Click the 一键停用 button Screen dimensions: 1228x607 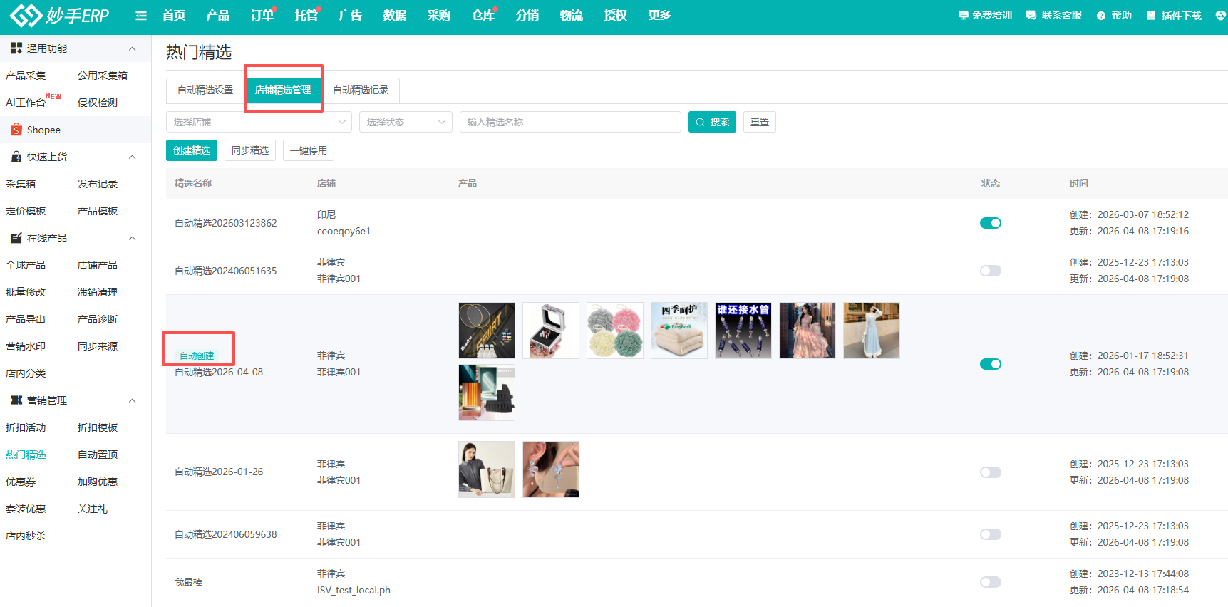click(x=309, y=150)
